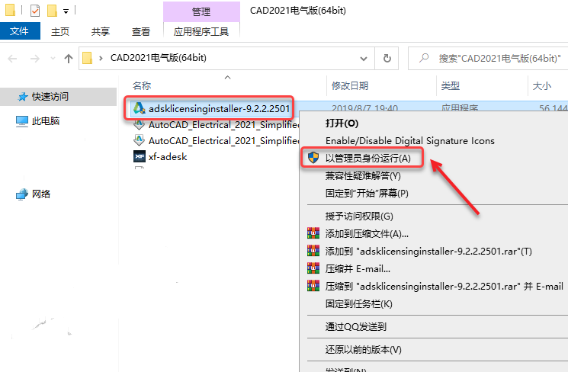Viewport: 568px width, 372px height.
Task: Click the adsklicensinginstaller file icon
Action: pyautogui.click(x=139, y=108)
